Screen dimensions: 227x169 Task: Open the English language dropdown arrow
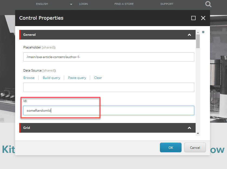point(71,4)
